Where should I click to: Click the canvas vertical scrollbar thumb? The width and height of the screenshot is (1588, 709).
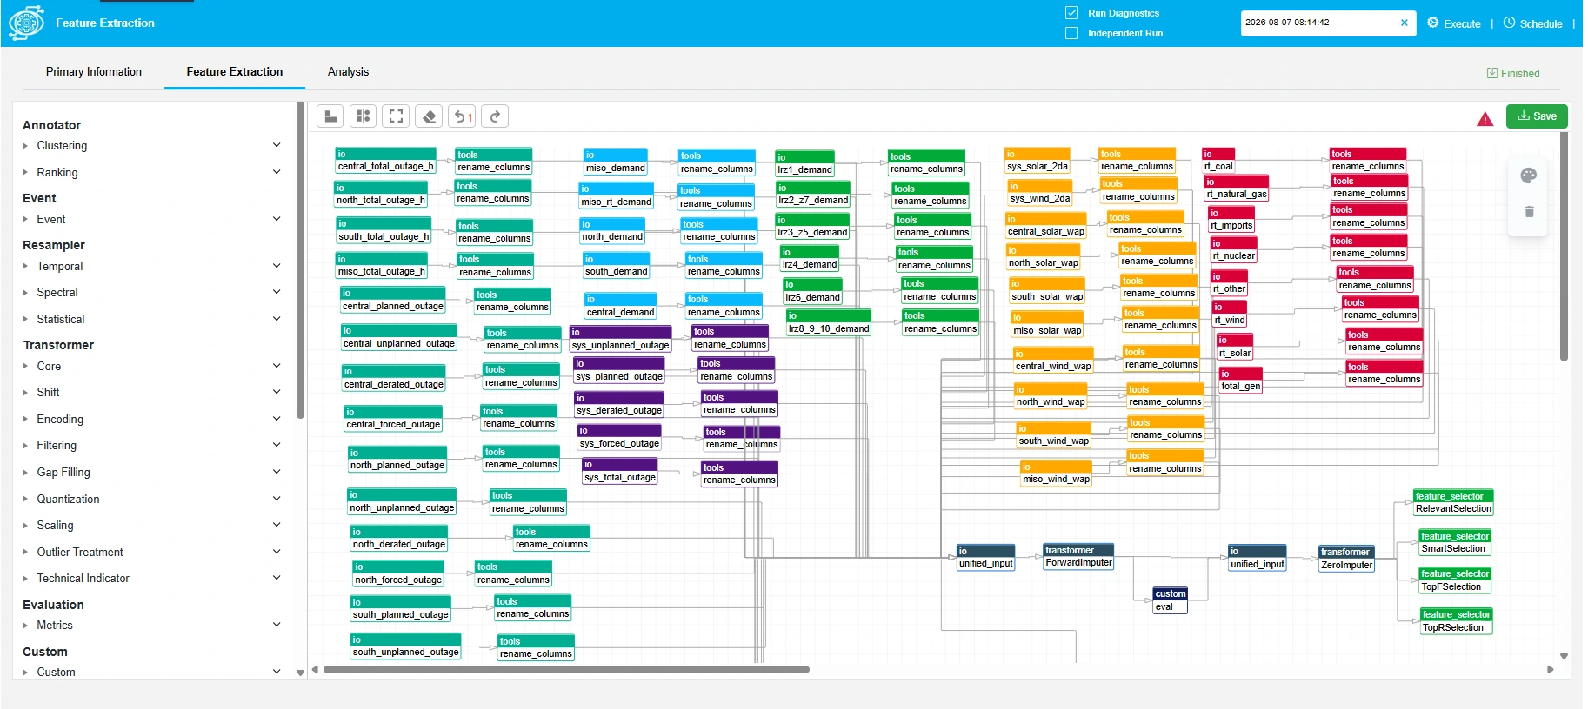click(x=1564, y=247)
